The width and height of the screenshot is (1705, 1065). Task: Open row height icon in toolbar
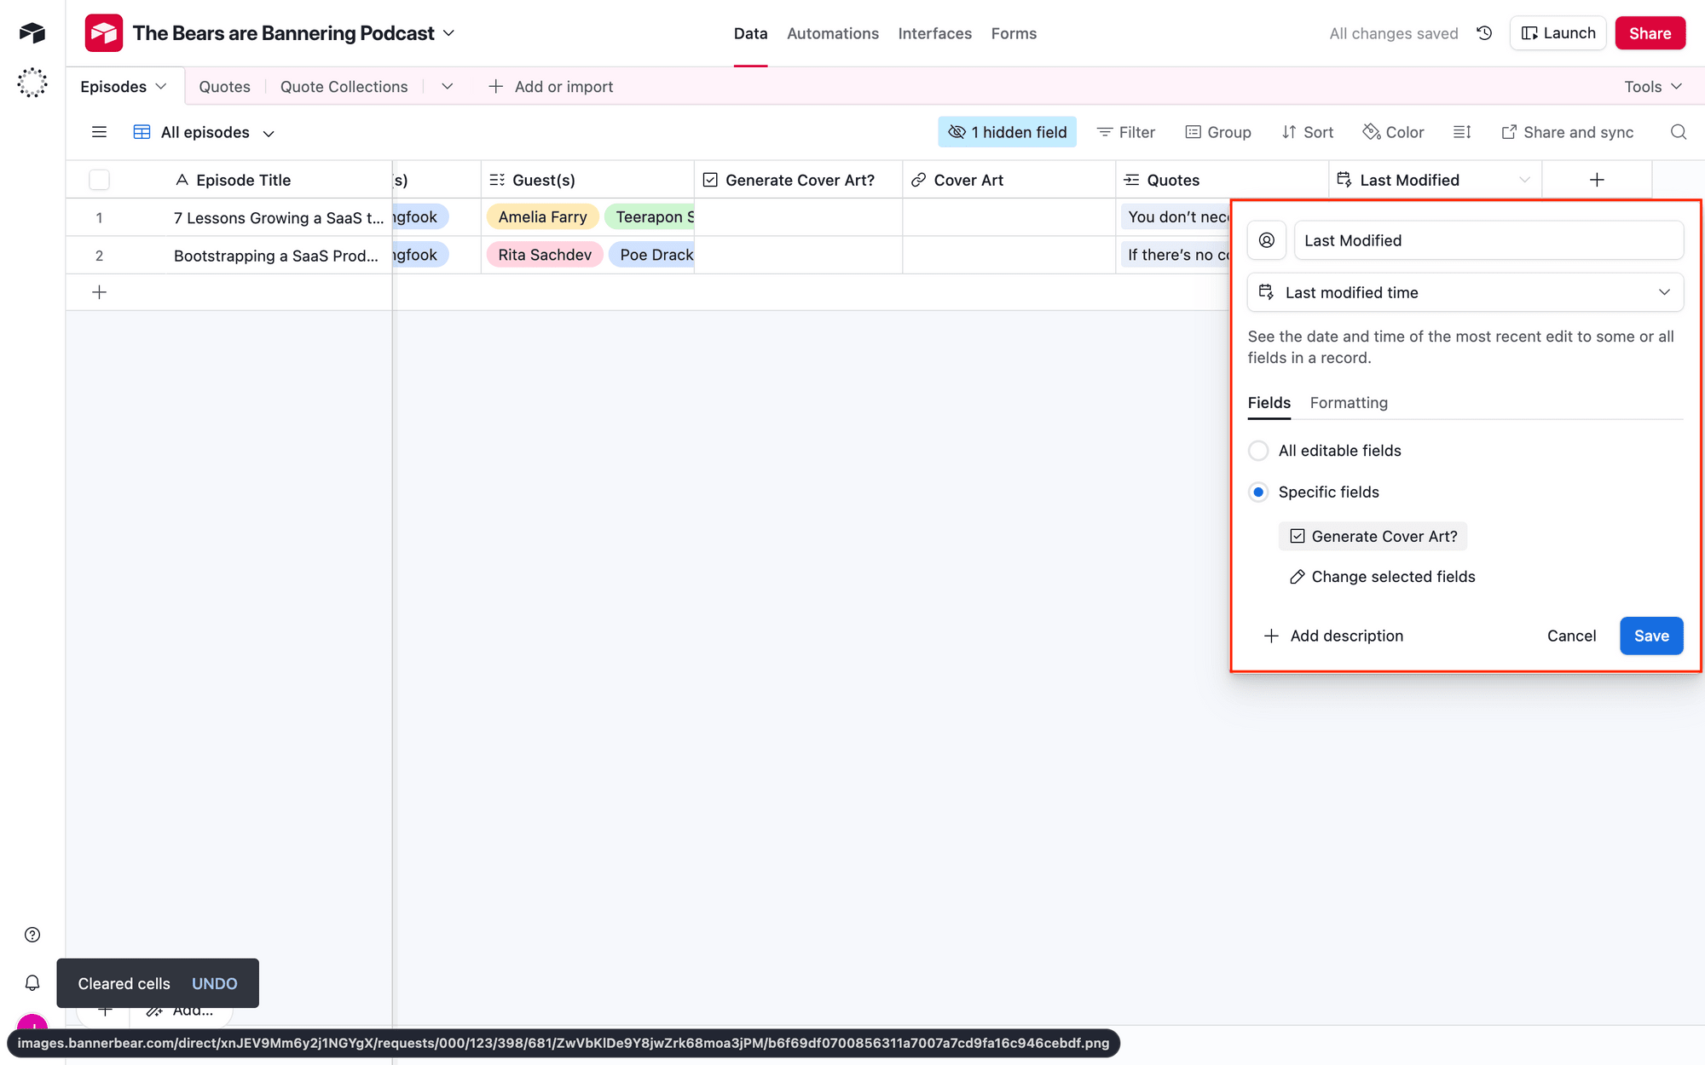pos(1462,132)
